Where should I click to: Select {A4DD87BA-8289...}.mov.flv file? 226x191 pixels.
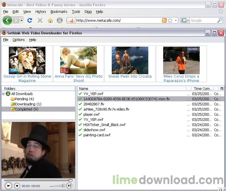[151, 99]
